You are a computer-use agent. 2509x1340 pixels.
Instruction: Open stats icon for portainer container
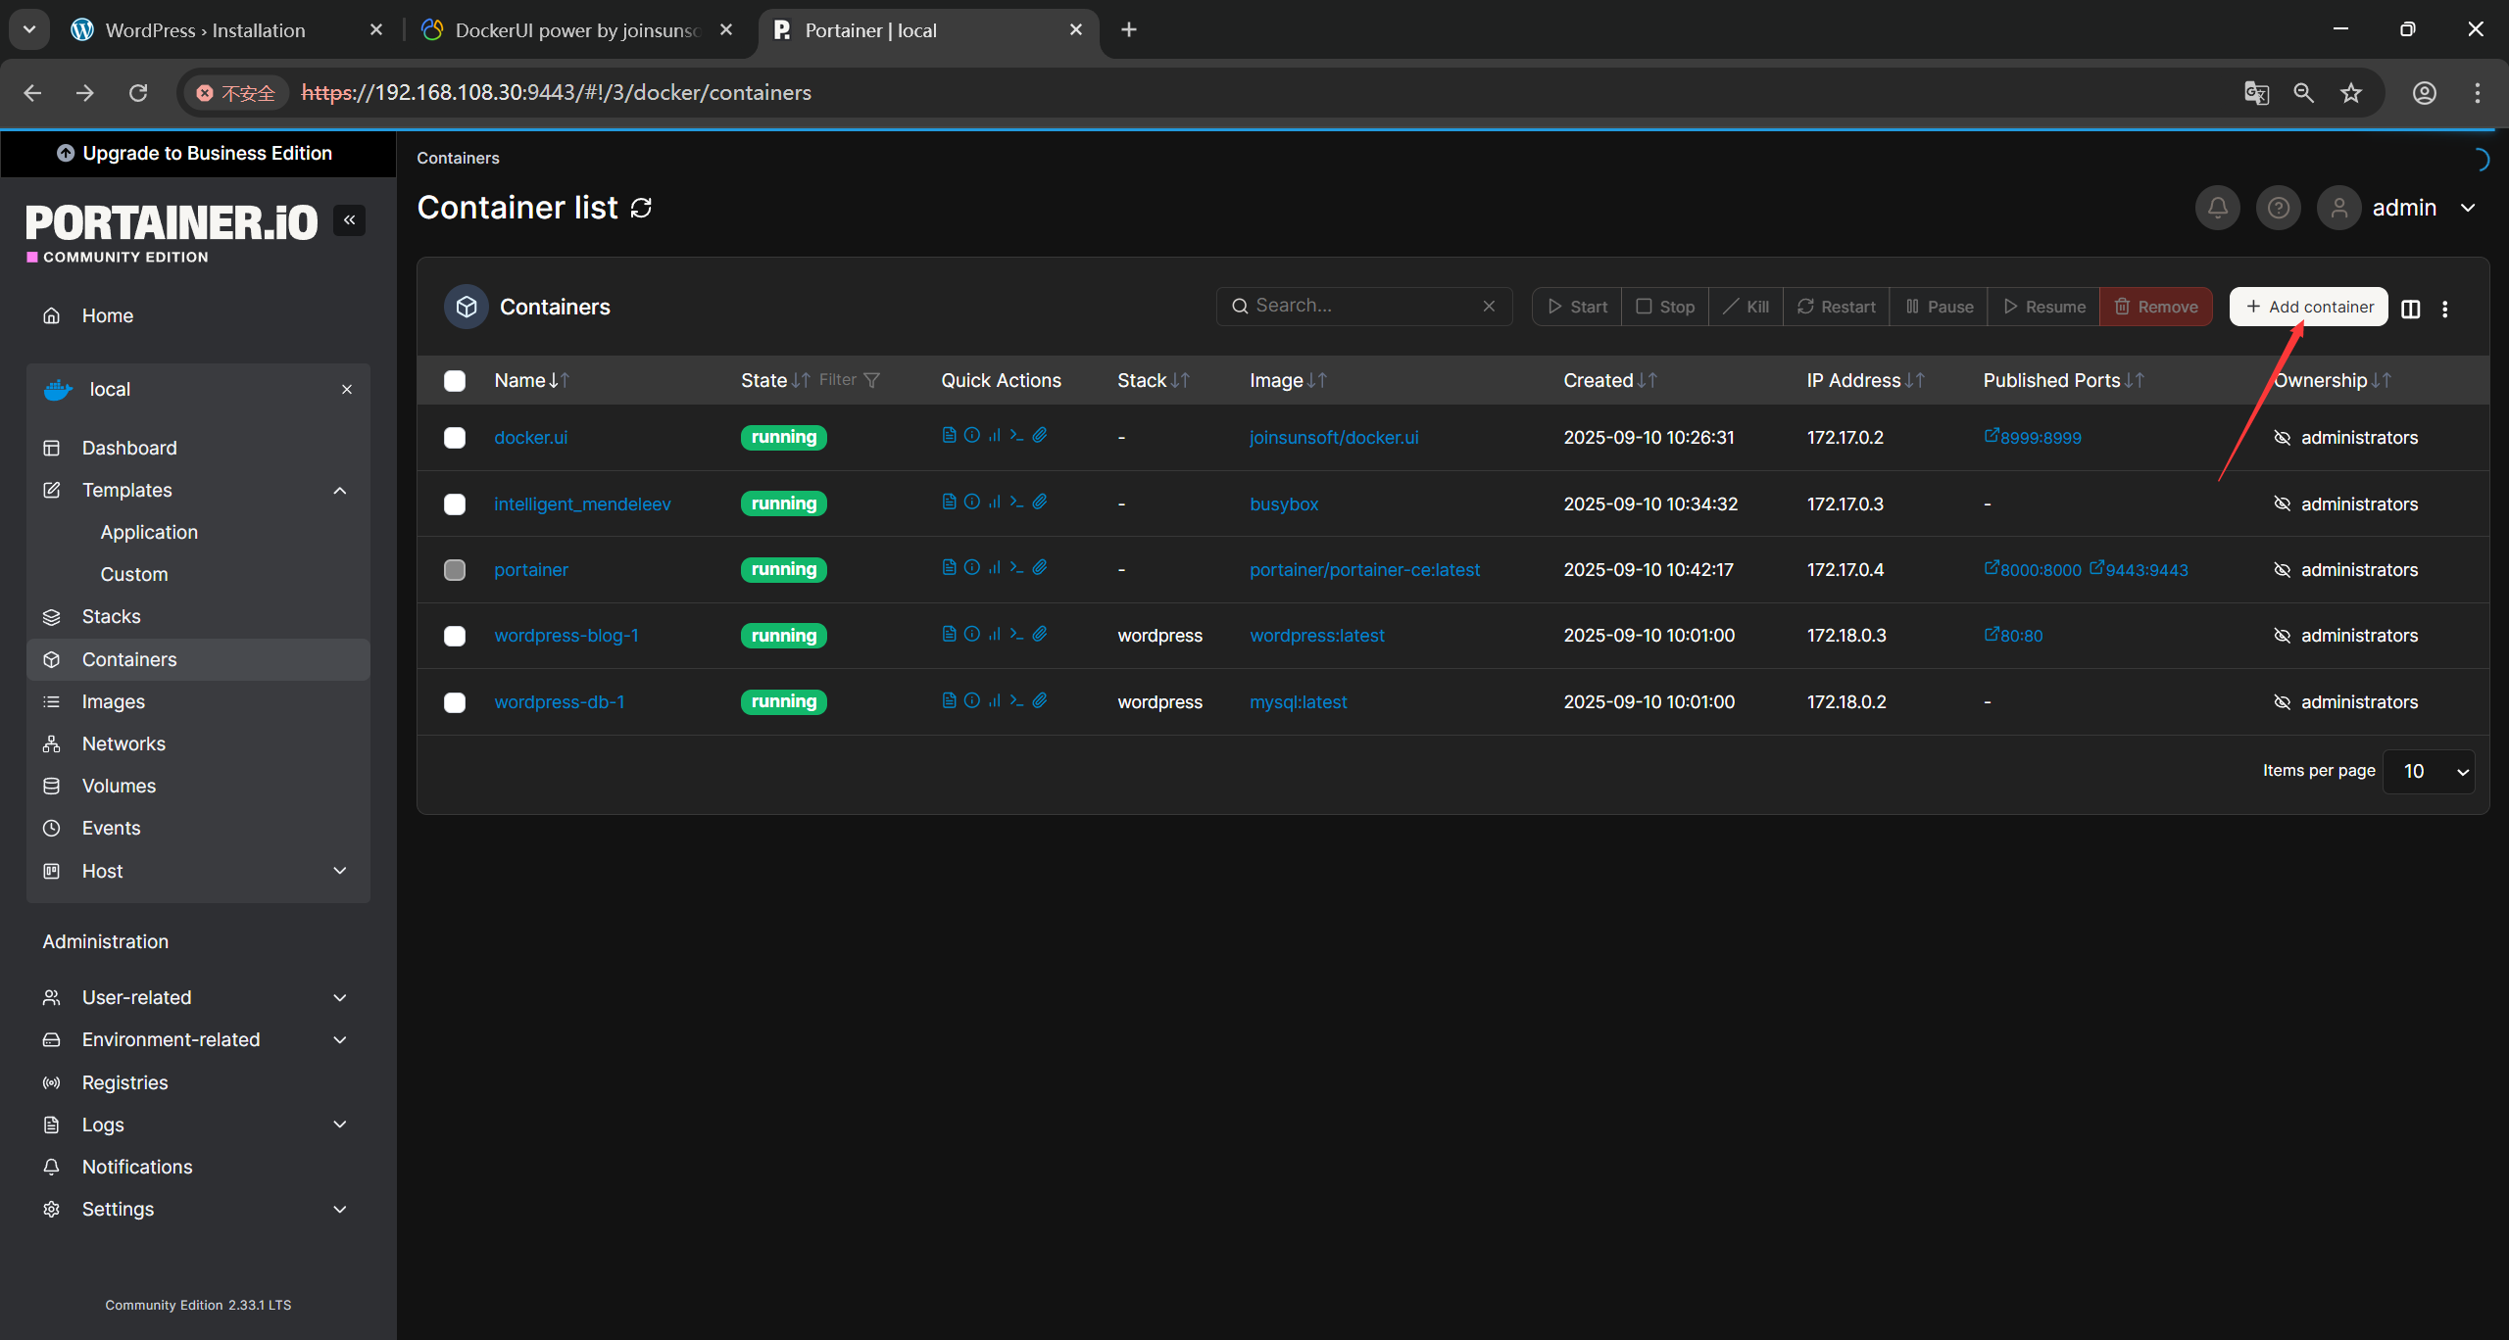click(995, 567)
